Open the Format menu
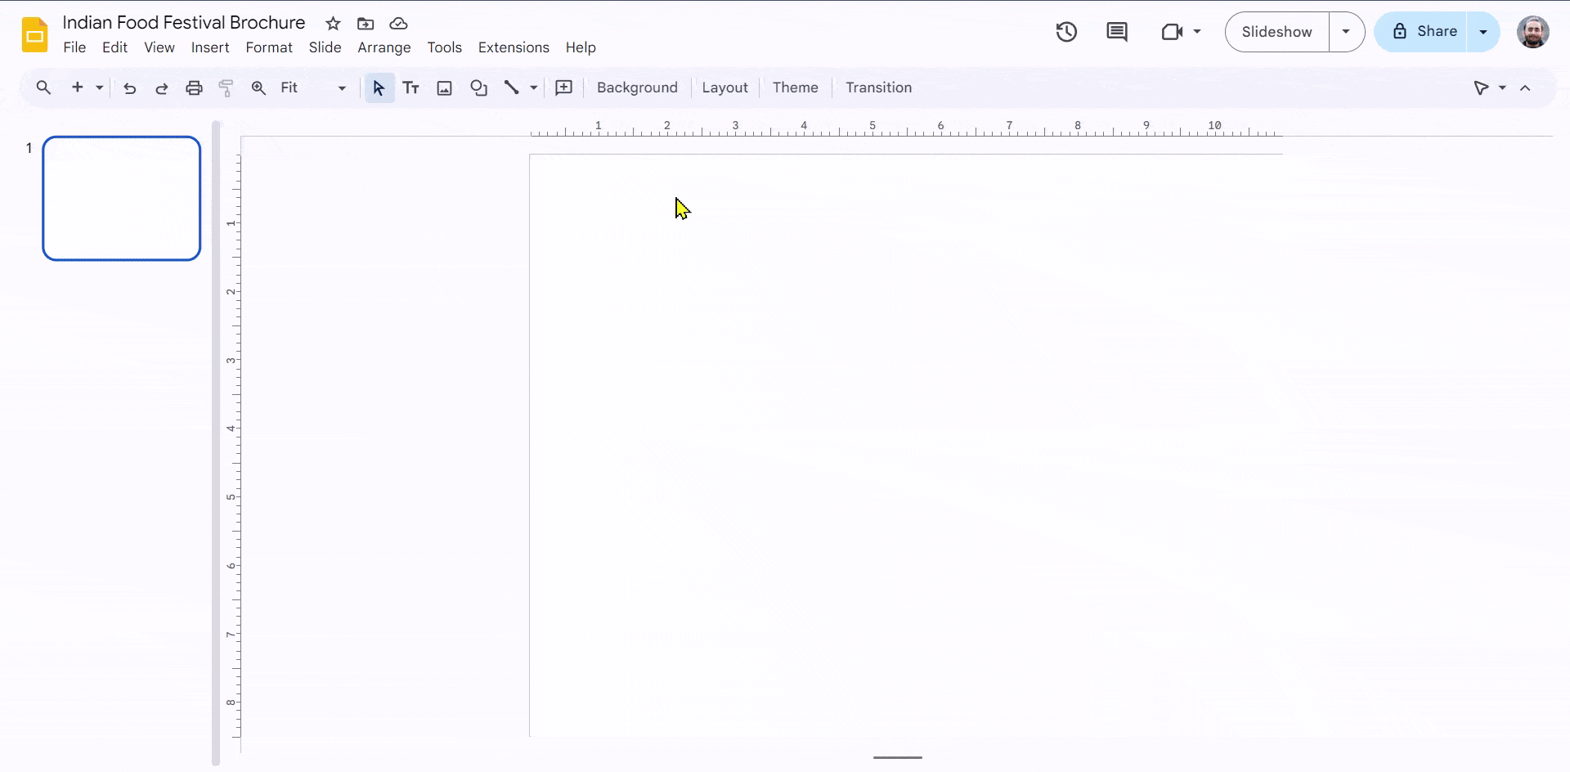 (269, 47)
